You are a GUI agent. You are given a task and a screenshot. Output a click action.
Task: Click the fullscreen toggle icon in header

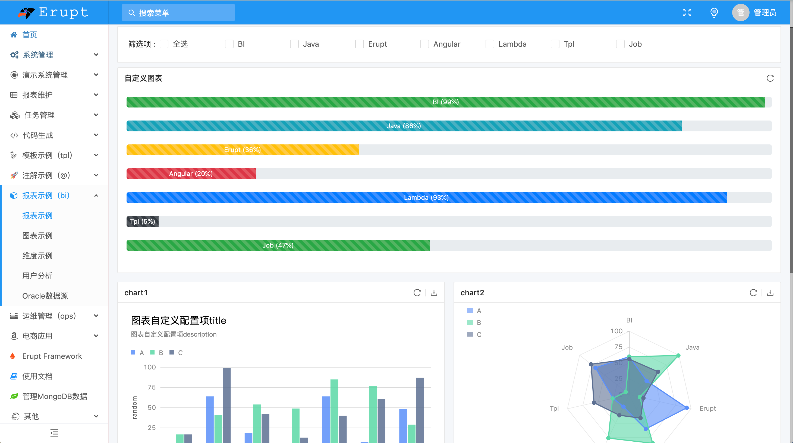pos(687,12)
